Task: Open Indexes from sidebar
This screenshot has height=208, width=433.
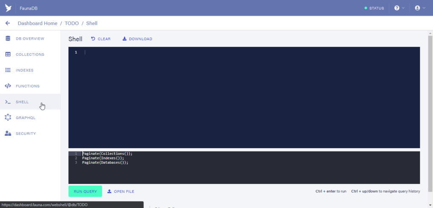Action: [x=30, y=70]
